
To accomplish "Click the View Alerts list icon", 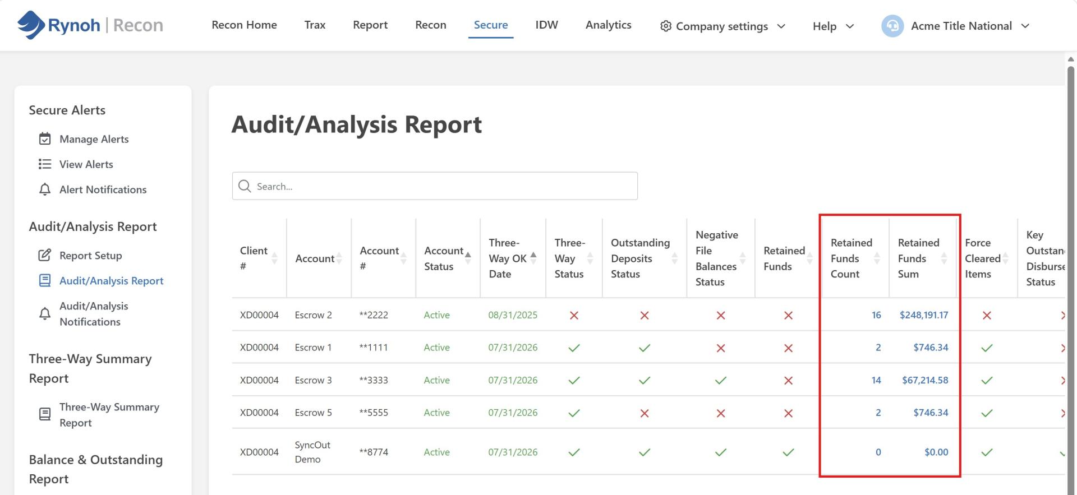I will 45,164.
